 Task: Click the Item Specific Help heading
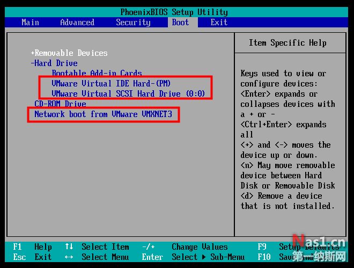(287, 43)
